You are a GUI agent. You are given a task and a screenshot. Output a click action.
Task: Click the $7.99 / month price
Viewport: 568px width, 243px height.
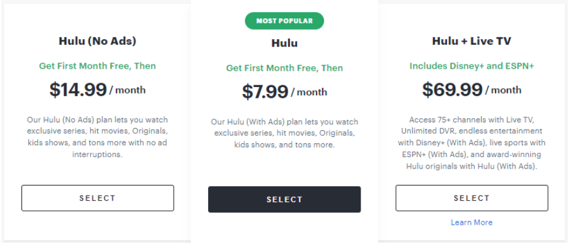point(284,92)
